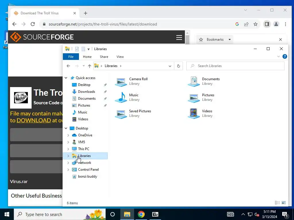Screen dimensions: 294x220
Task: Select Downloads in Quick access
Action: pos(86,92)
